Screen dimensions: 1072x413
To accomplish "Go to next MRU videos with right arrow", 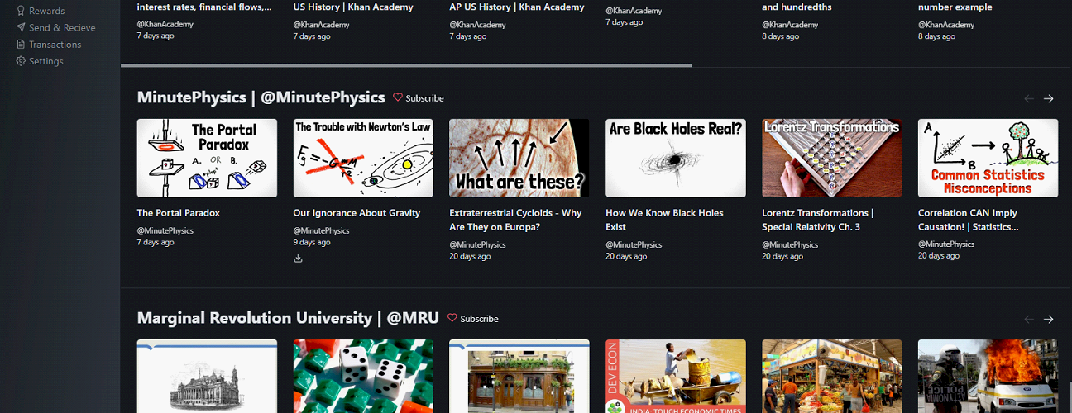I will [1048, 319].
